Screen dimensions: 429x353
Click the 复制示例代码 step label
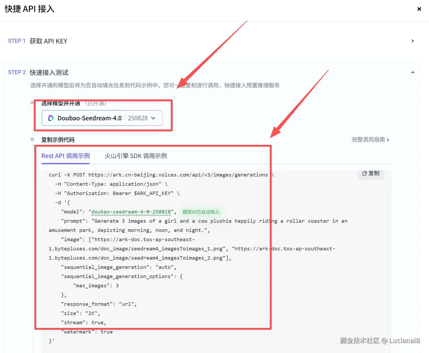[x=58, y=140]
